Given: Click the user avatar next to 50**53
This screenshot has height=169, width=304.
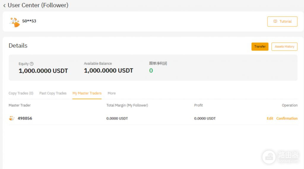Looking at the screenshot, I should (15, 22).
